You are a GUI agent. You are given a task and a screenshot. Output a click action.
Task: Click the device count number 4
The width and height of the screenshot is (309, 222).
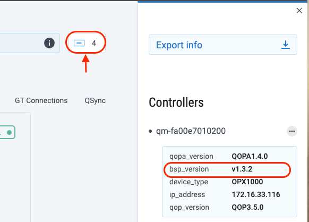94,43
